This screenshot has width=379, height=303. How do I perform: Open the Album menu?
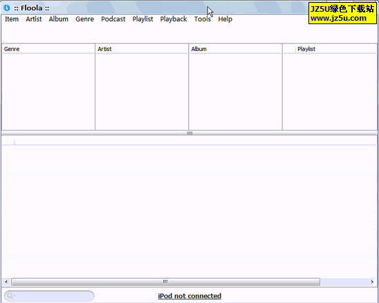tap(59, 19)
